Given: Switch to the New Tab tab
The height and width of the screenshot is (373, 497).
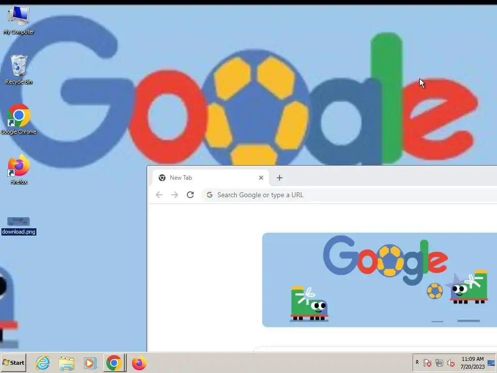Looking at the screenshot, I should pyautogui.click(x=211, y=178).
